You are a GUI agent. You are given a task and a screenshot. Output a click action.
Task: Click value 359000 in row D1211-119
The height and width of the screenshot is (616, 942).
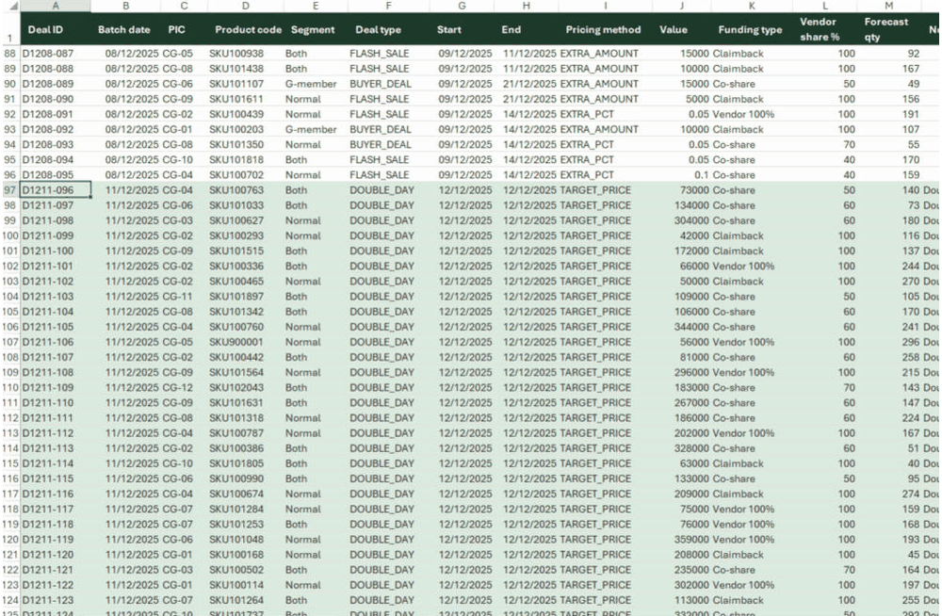coord(691,539)
